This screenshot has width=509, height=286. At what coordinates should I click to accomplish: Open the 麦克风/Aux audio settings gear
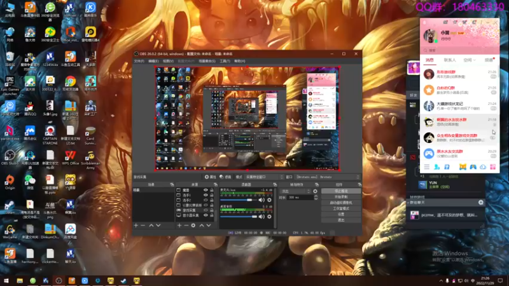pyautogui.click(x=269, y=200)
